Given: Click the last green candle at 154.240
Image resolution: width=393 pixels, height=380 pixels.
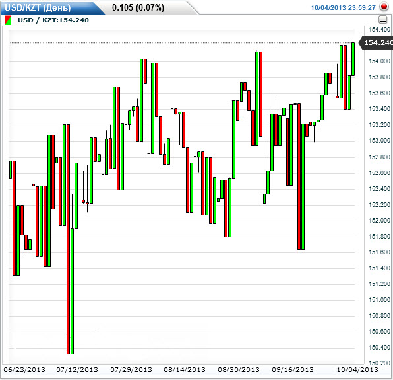Looking at the screenshot, I should pos(353,59).
